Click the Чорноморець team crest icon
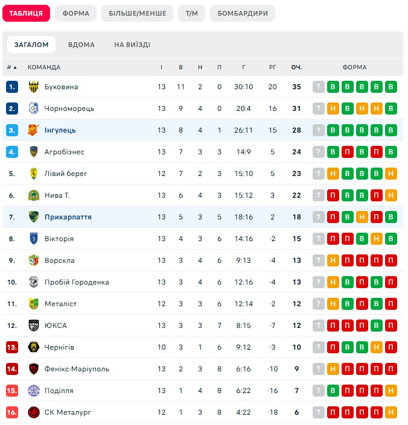 pos(34,109)
